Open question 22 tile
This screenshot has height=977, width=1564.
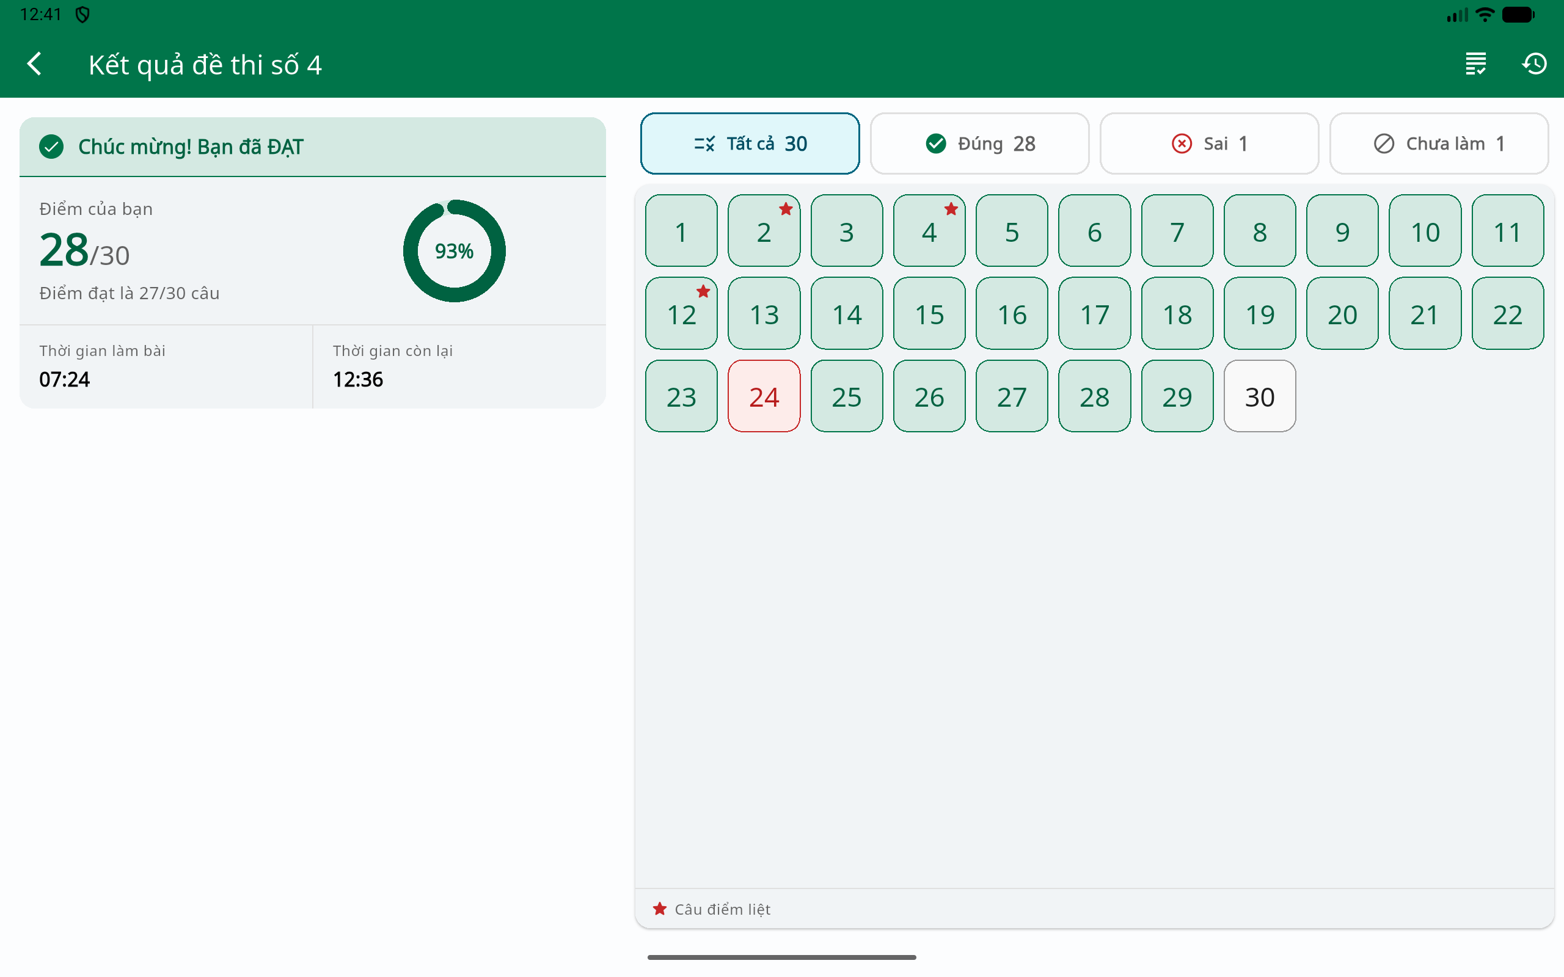1508,313
